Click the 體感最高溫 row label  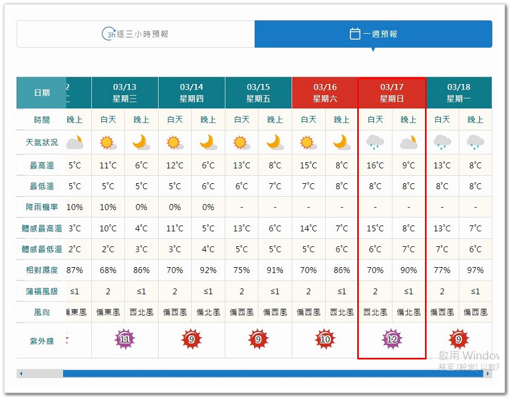coord(42,229)
